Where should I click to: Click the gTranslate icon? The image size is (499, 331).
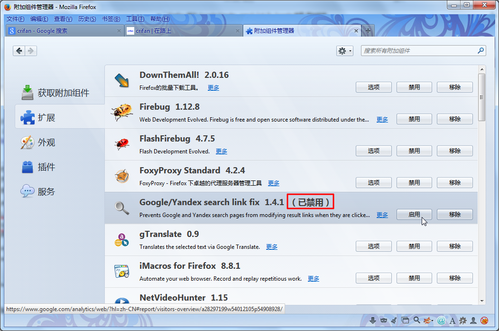(122, 240)
